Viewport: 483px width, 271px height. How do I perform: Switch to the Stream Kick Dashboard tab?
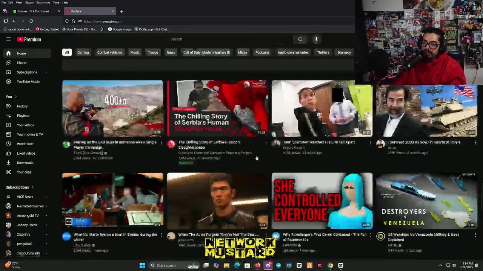tap(33, 11)
